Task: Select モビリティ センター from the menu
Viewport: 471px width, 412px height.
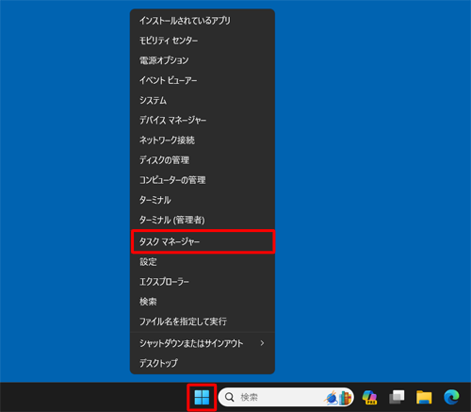Action: [203, 41]
